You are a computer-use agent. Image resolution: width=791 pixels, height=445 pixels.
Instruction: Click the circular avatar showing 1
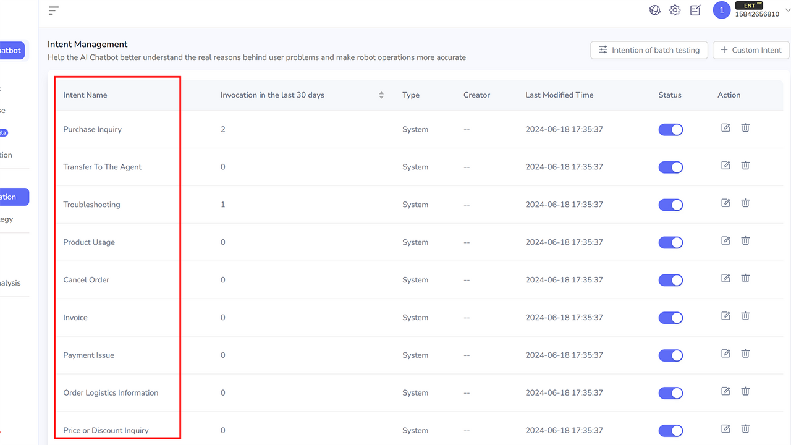tap(721, 10)
